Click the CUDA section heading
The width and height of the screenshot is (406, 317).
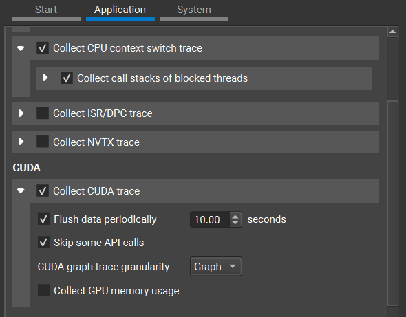click(x=27, y=168)
